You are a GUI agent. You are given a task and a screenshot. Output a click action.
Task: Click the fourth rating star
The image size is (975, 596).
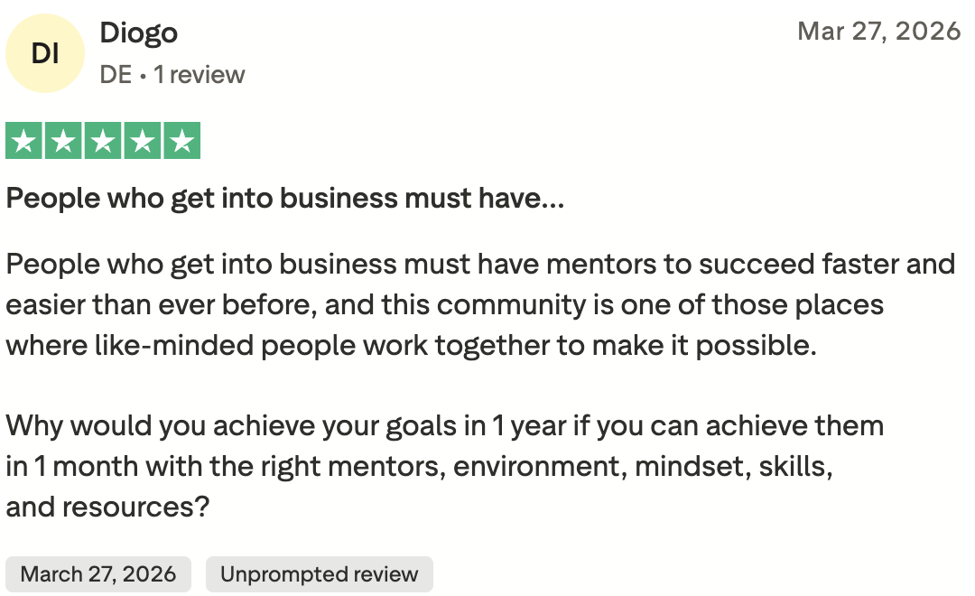click(143, 141)
